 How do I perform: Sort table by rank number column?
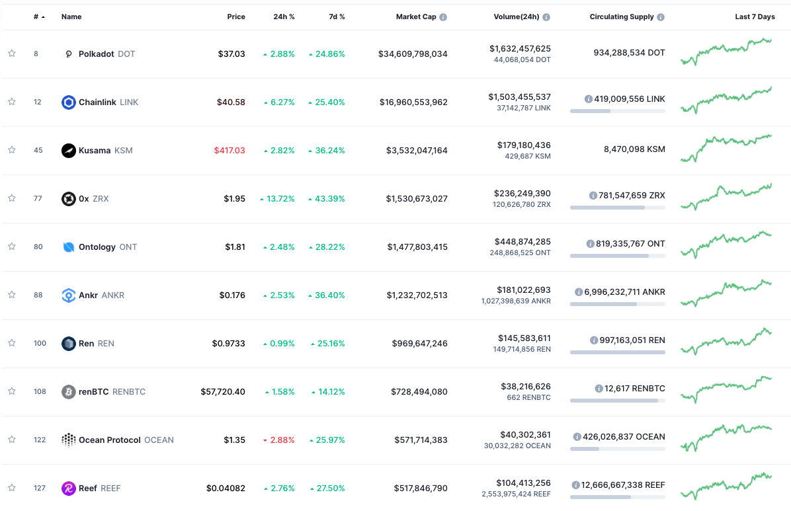39,17
